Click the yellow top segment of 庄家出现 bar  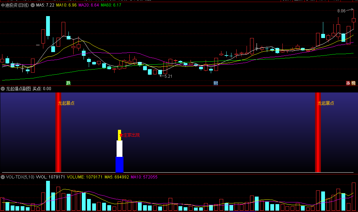pyautogui.click(x=119, y=135)
